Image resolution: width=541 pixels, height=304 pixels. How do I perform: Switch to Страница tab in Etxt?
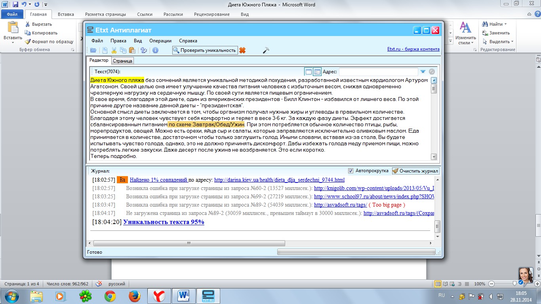point(123,61)
